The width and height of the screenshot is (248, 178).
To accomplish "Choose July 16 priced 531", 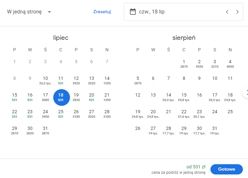I will 30,97.
